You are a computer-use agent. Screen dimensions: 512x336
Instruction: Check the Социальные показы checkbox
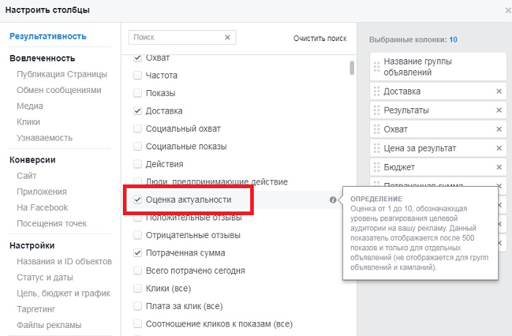(x=138, y=146)
